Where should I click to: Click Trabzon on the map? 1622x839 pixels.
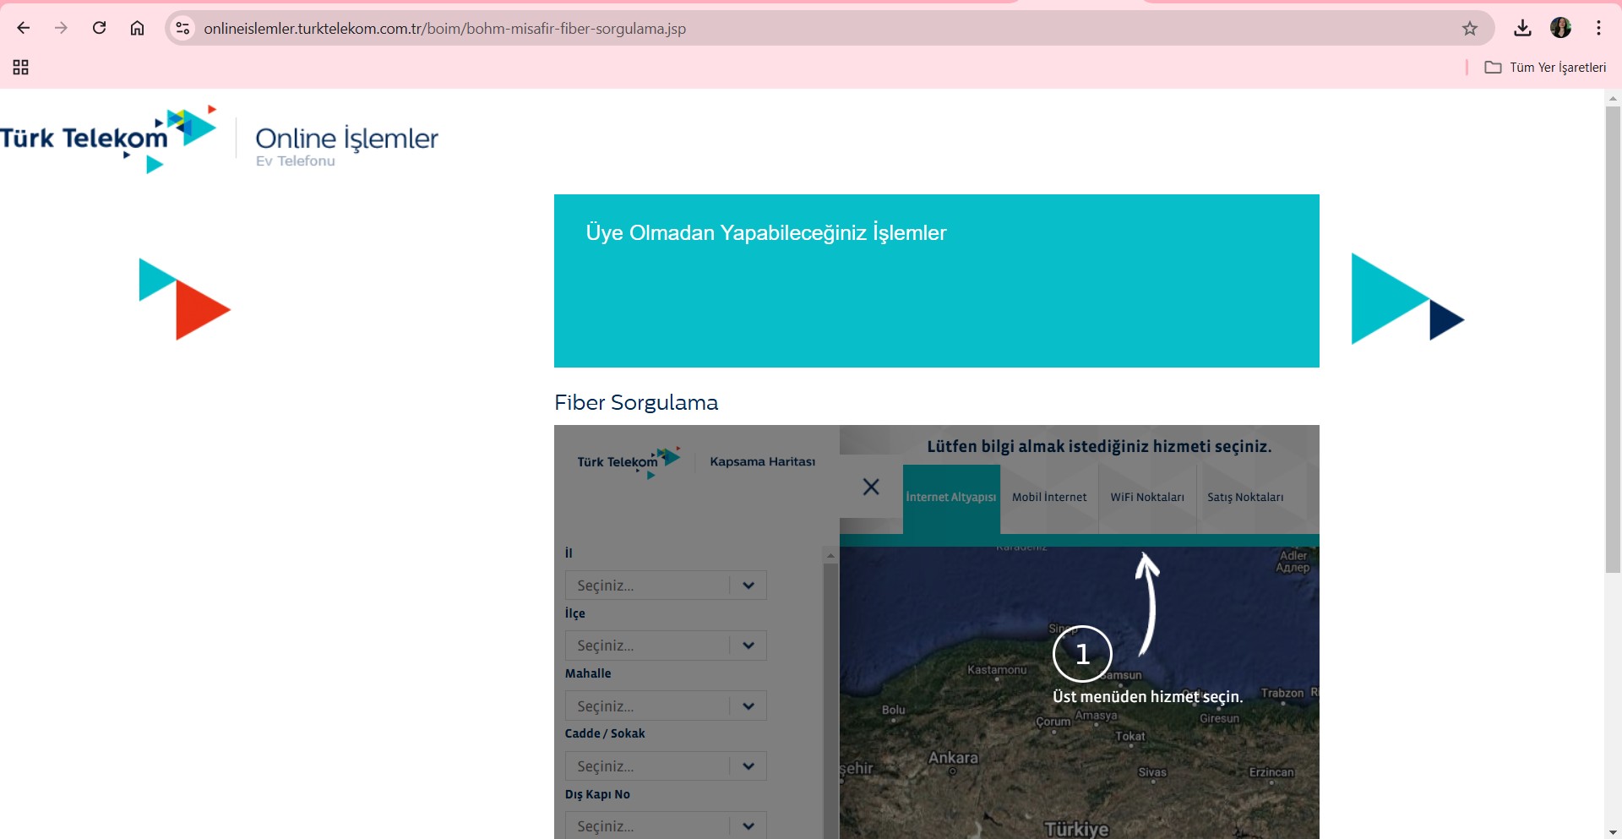pyautogui.click(x=1282, y=693)
